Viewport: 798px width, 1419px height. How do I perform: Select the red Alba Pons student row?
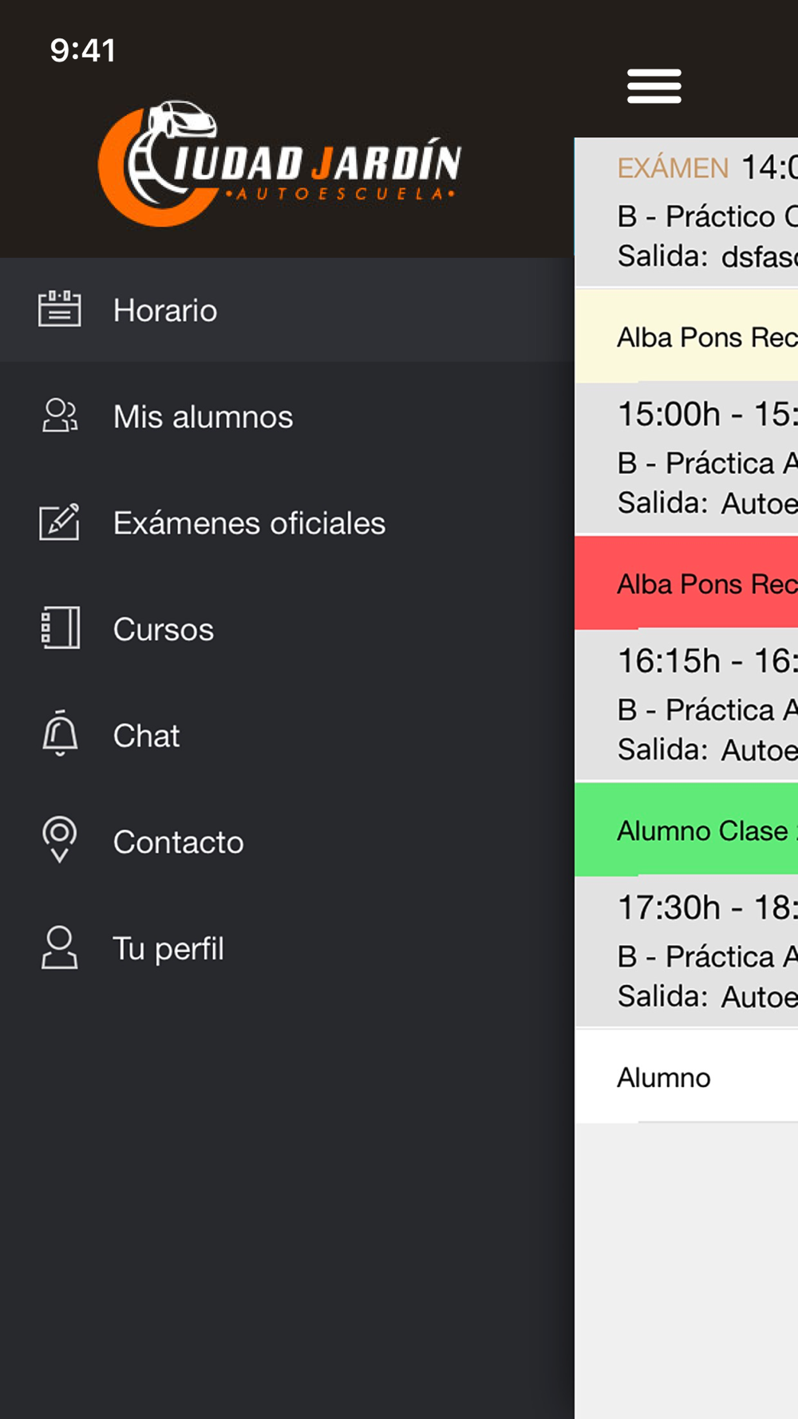tap(686, 583)
